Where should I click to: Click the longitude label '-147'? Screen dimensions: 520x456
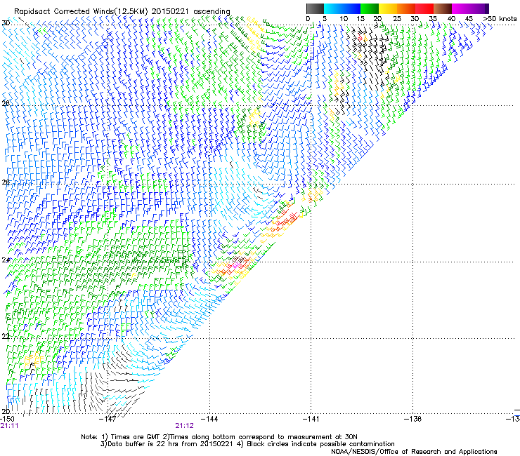108,419
